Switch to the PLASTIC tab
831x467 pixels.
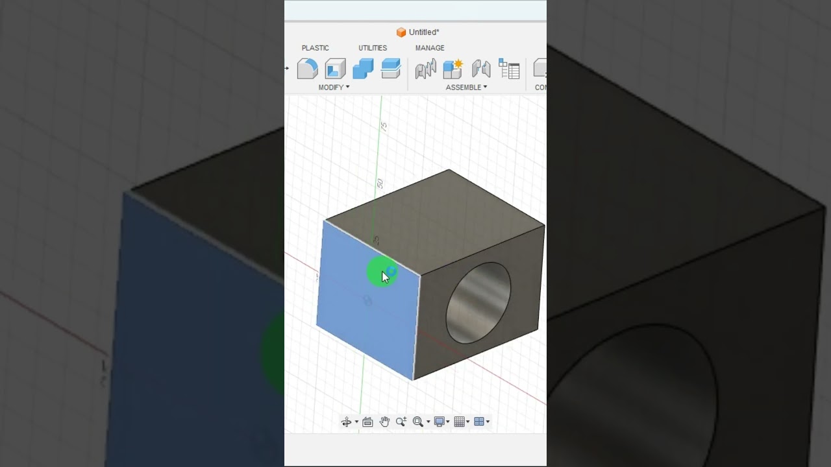pyautogui.click(x=315, y=48)
